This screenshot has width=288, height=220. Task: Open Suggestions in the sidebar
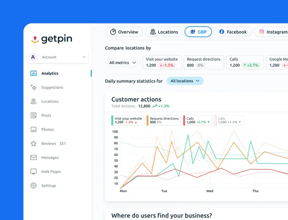[x=52, y=87]
